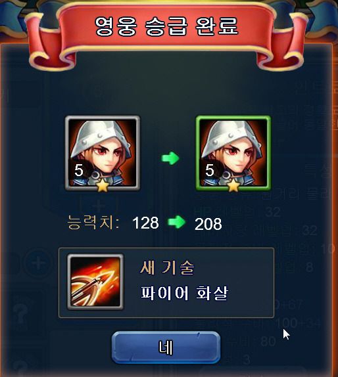Image resolution: width=338 pixels, height=377 pixels.
Task: Click the 파이어 화살 skill name text
Action: 184,293
